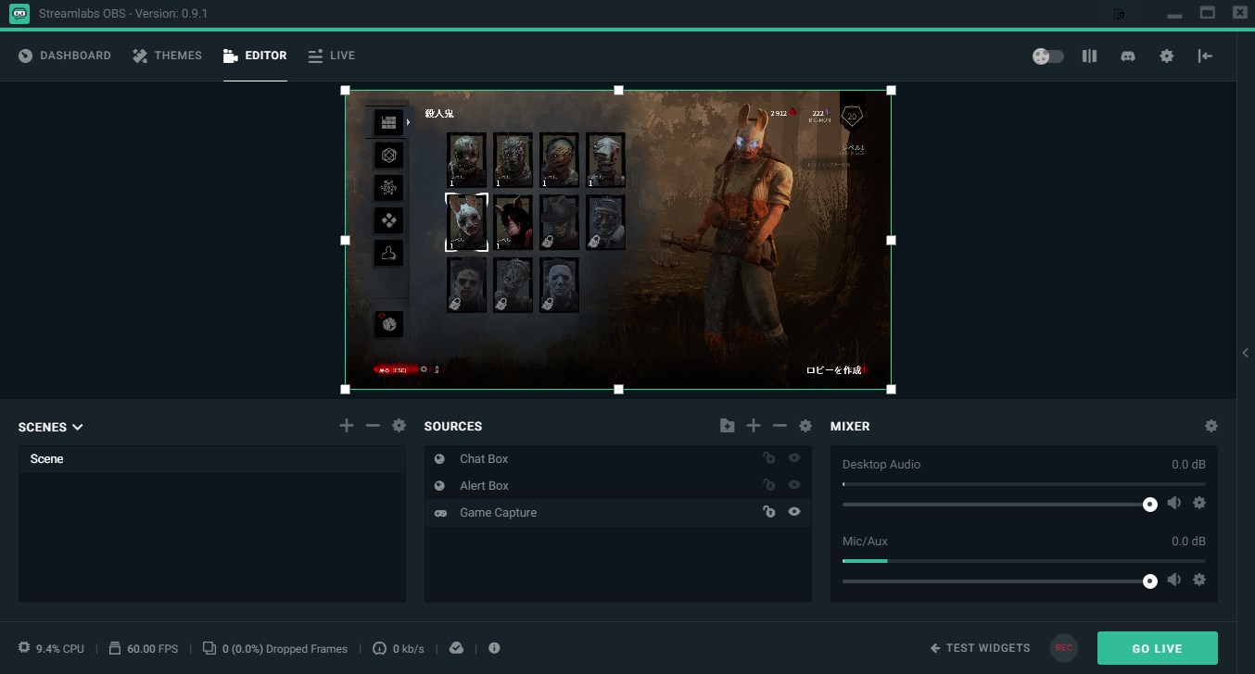Open Mic/Aux settings gear
Image resolution: width=1255 pixels, height=674 pixels.
[1199, 580]
